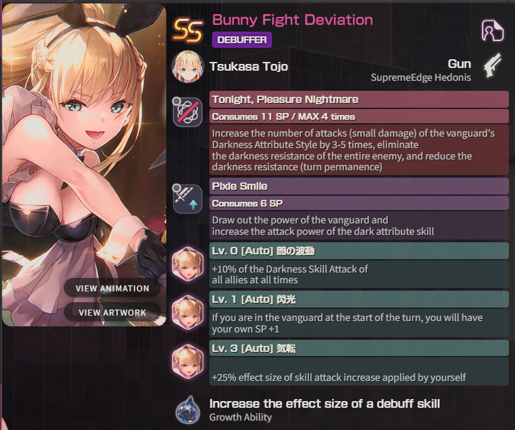Select the Pixie Smile skill icon
Screen dimensions: 515x430
pos(188,199)
